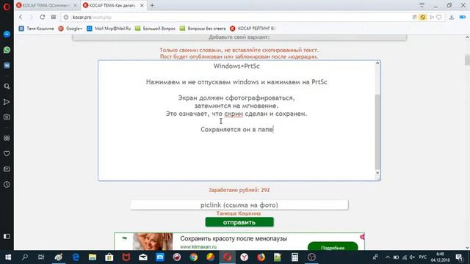Screen dimensions: 470x264
Task: Open Google Chrome from taskbar
Action: pyautogui.click(x=194, y=257)
